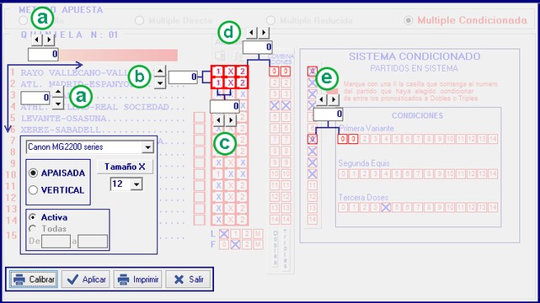Click down arrow of stepper b

pyautogui.click(x=160, y=83)
